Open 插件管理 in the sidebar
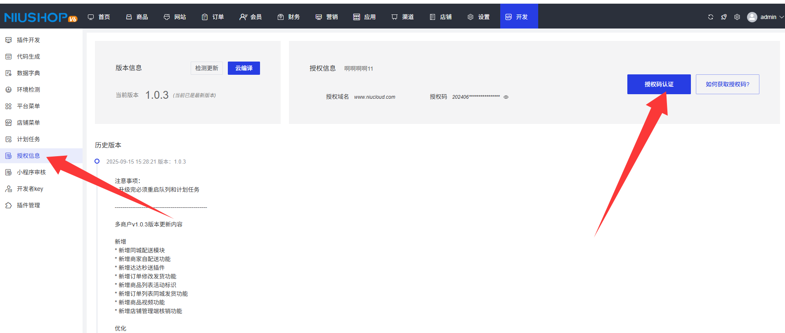785x333 pixels. [28, 205]
